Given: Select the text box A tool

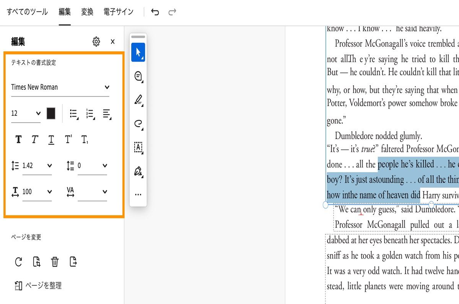Looking at the screenshot, I should click(138, 148).
